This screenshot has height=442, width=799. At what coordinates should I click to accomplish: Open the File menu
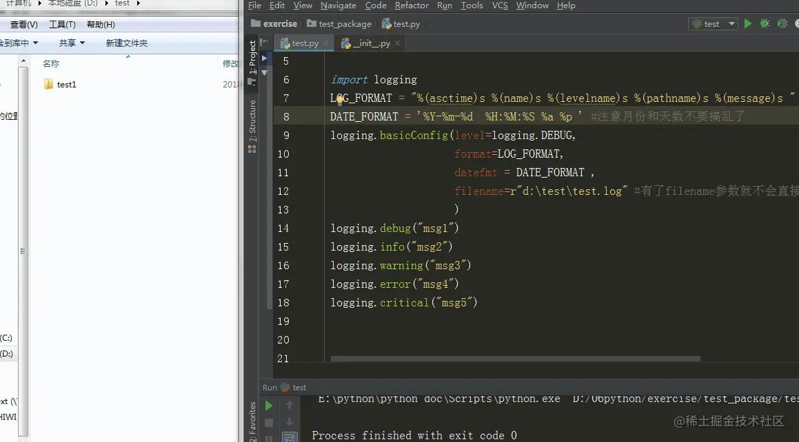coord(255,6)
